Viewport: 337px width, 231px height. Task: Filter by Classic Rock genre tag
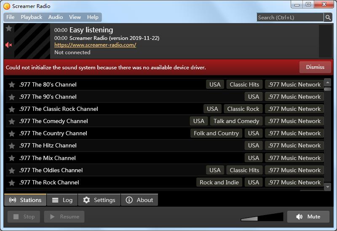point(243,109)
